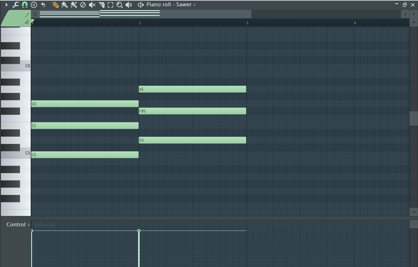418x267 pixels.
Task: Click the Undo arrow icon
Action: (x=43, y=5)
